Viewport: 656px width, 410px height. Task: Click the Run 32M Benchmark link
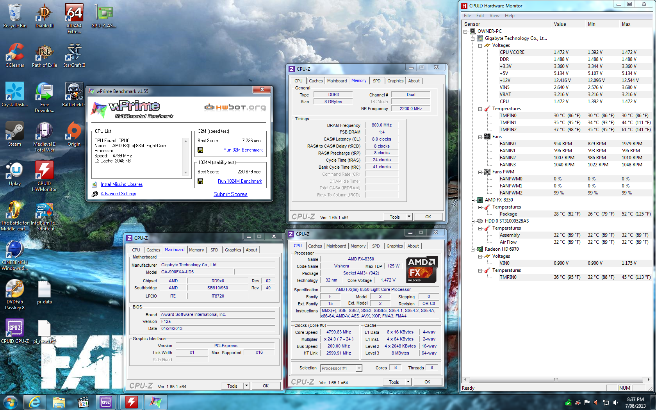click(243, 150)
